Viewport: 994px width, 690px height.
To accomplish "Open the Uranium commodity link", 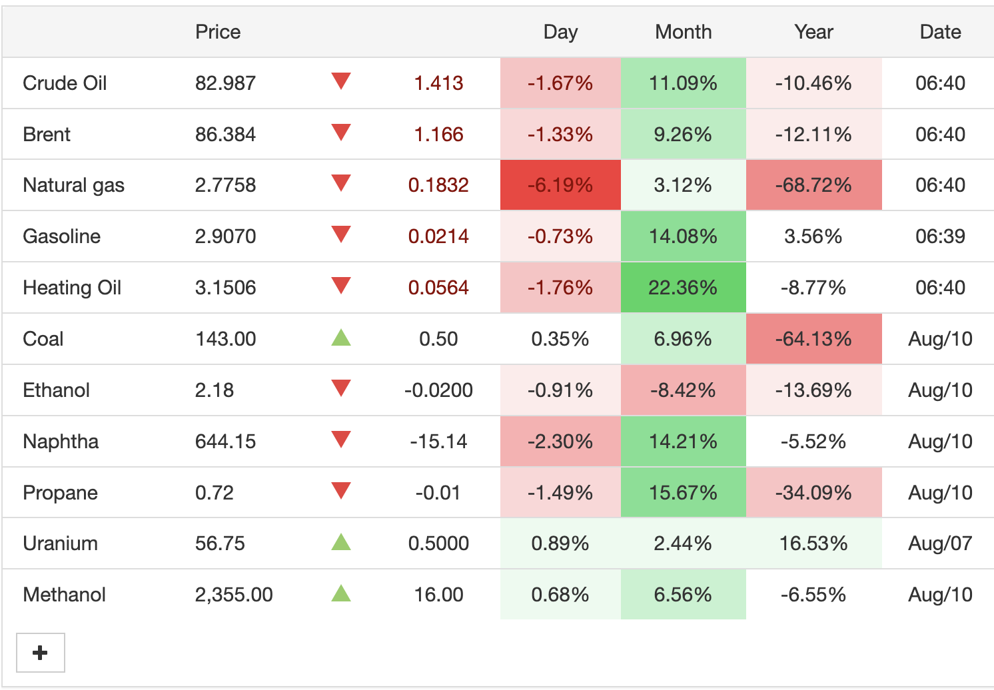I will 60,543.
